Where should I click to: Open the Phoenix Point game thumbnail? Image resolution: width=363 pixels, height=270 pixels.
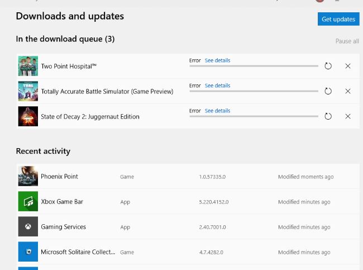(28, 176)
